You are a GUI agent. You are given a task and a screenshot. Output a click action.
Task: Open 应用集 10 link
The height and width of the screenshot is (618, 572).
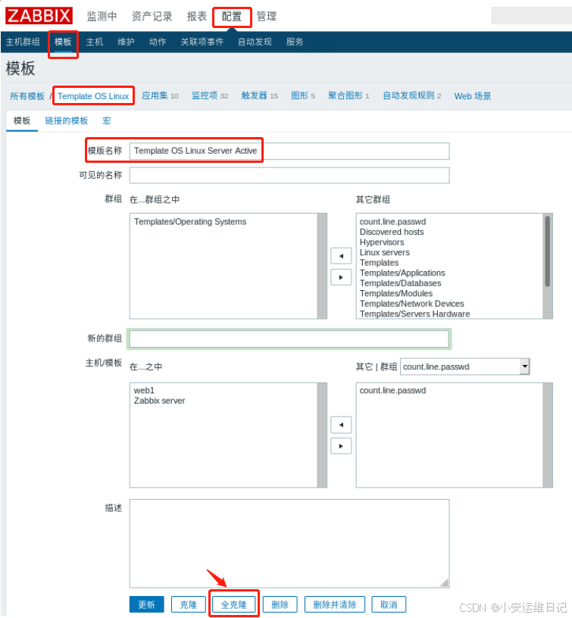coord(160,95)
